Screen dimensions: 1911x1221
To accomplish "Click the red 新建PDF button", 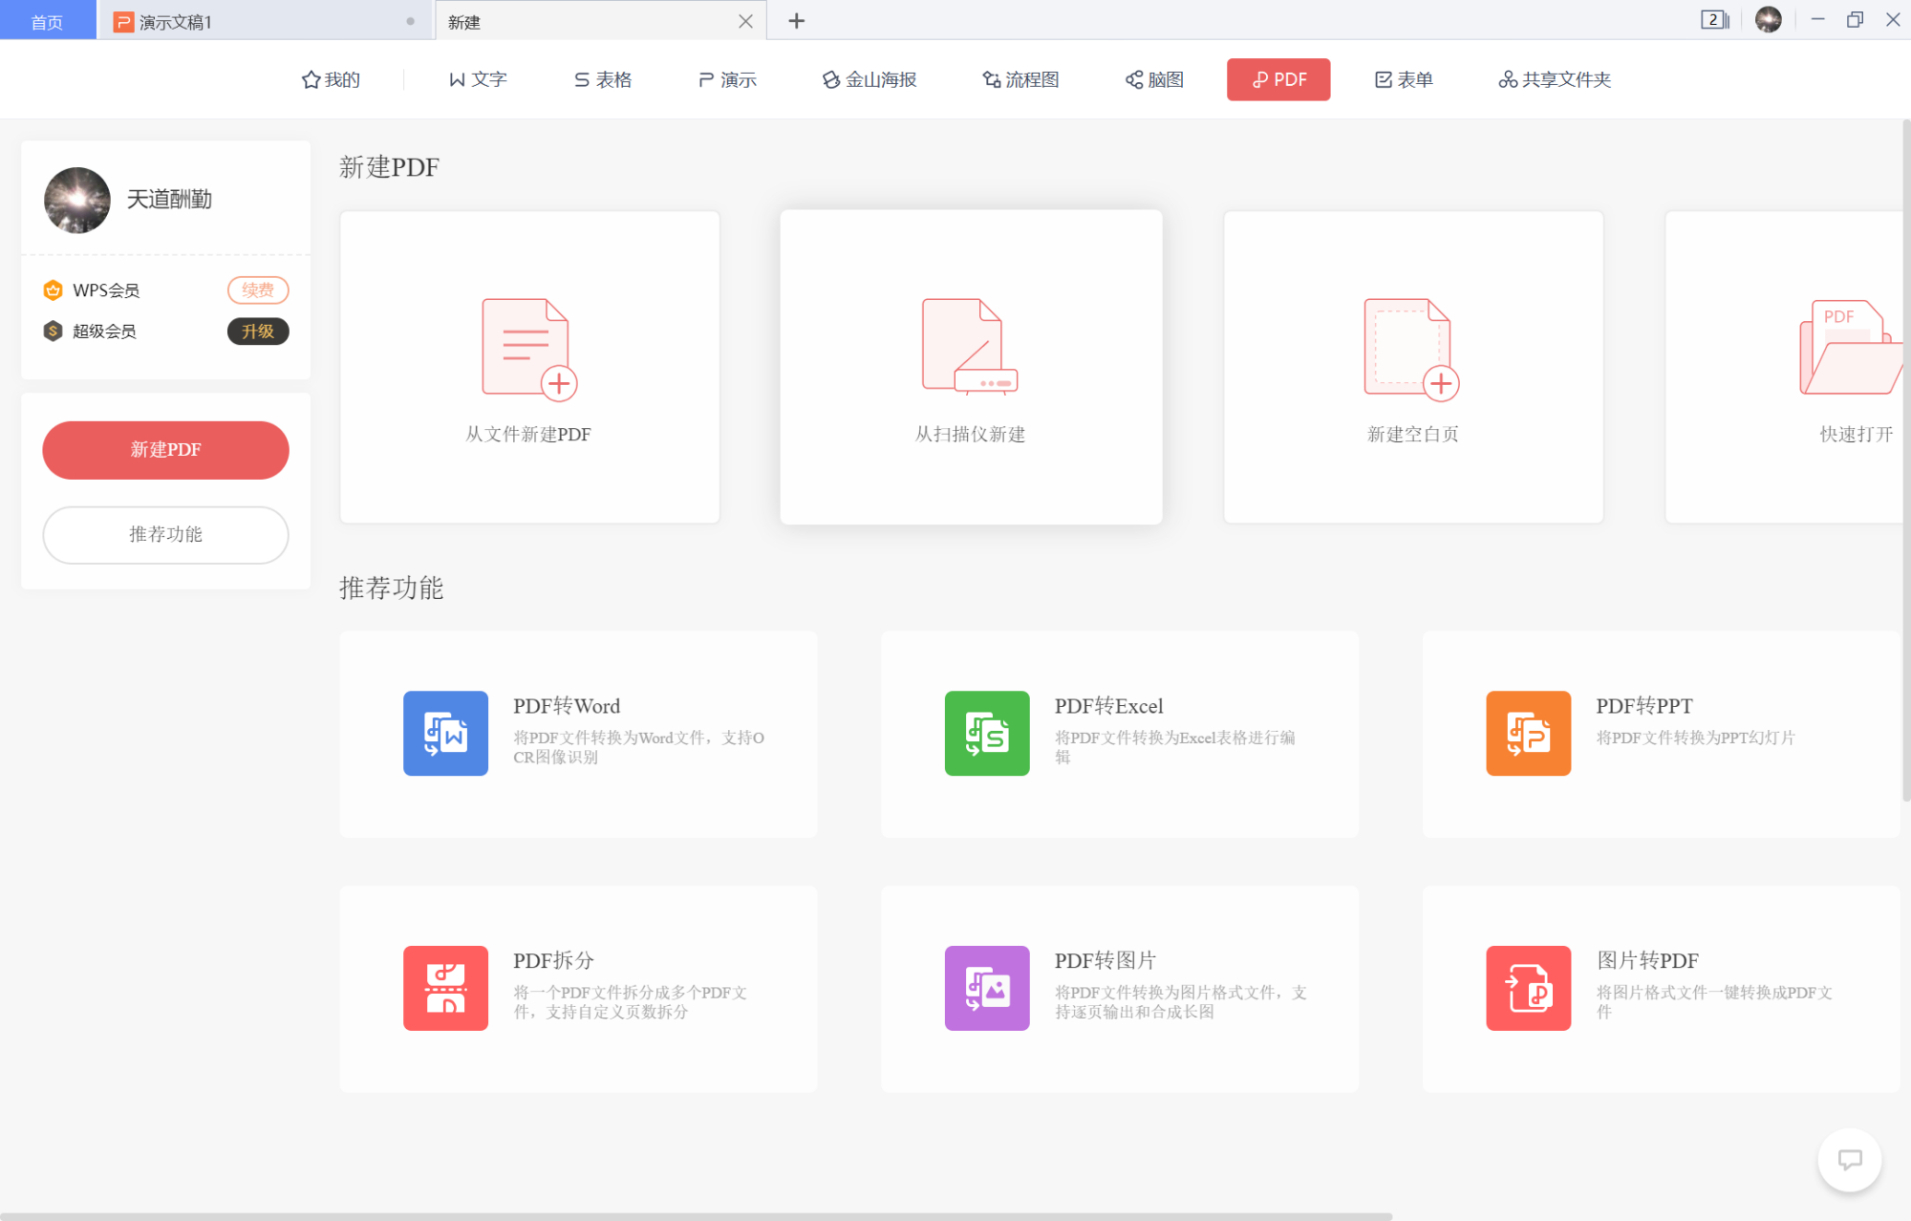I will pyautogui.click(x=164, y=449).
